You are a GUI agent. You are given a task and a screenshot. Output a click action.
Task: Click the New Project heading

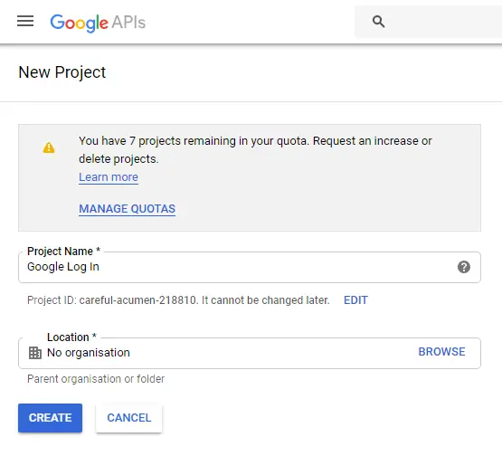[62, 72]
